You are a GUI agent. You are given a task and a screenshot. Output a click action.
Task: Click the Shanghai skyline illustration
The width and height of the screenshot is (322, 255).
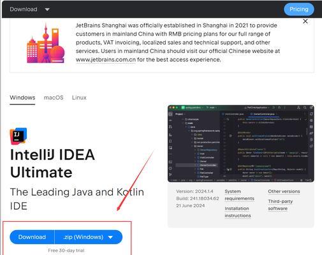coord(45,43)
